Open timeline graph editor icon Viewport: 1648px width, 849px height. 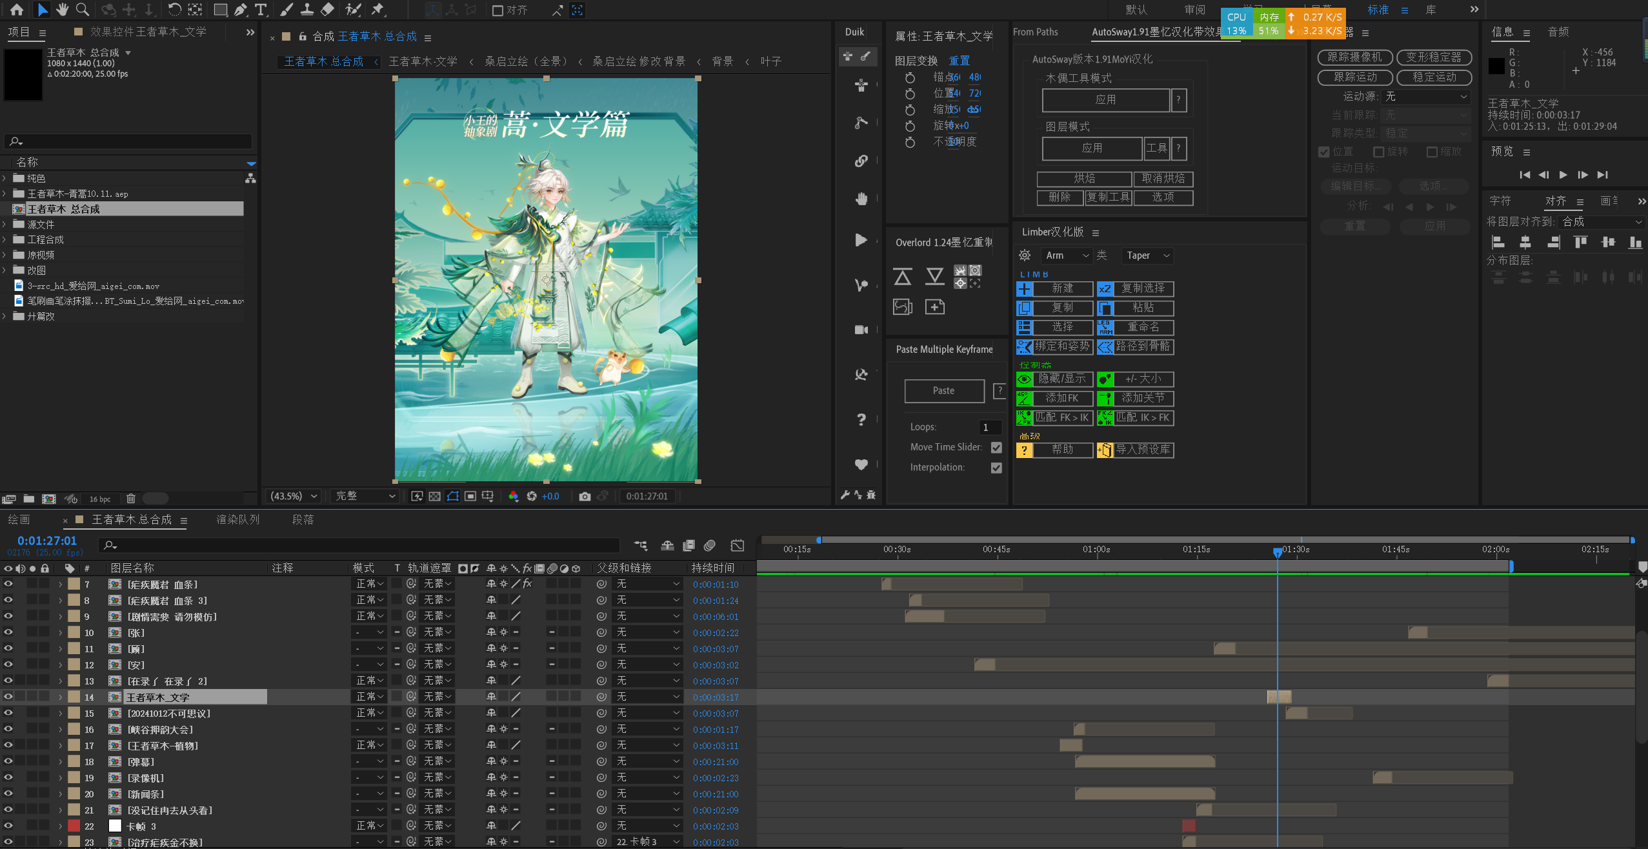point(737,546)
